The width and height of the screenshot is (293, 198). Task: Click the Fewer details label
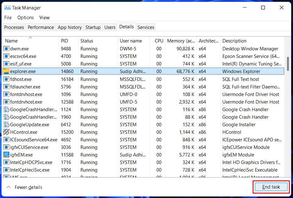28,187
